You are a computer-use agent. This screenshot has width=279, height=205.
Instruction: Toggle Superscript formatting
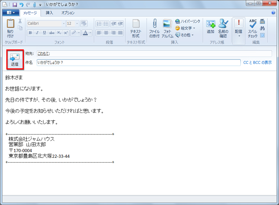[x=66, y=33]
